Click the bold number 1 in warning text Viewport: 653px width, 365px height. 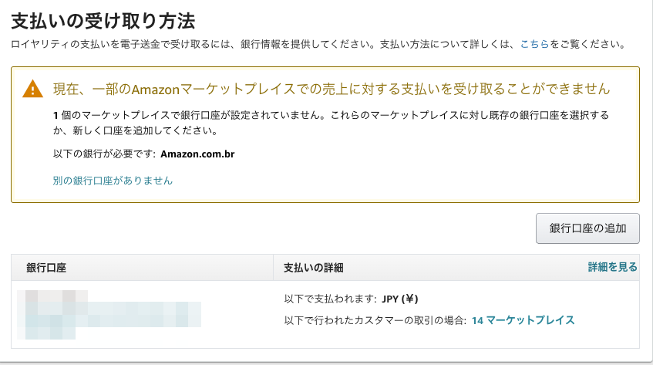click(56, 115)
